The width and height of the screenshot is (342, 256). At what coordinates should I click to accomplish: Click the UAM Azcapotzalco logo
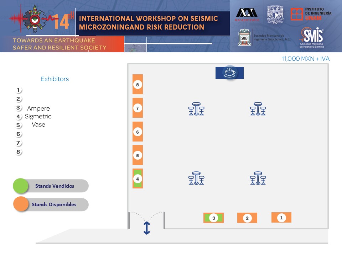click(247, 15)
